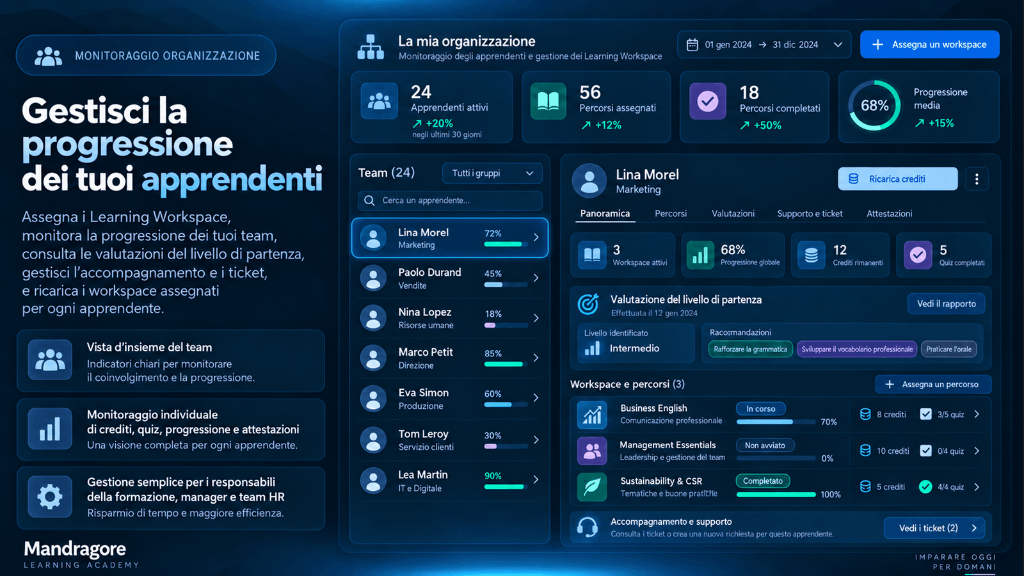Switch to the Percorsi tab
The width and height of the screenshot is (1024, 576).
[671, 214]
